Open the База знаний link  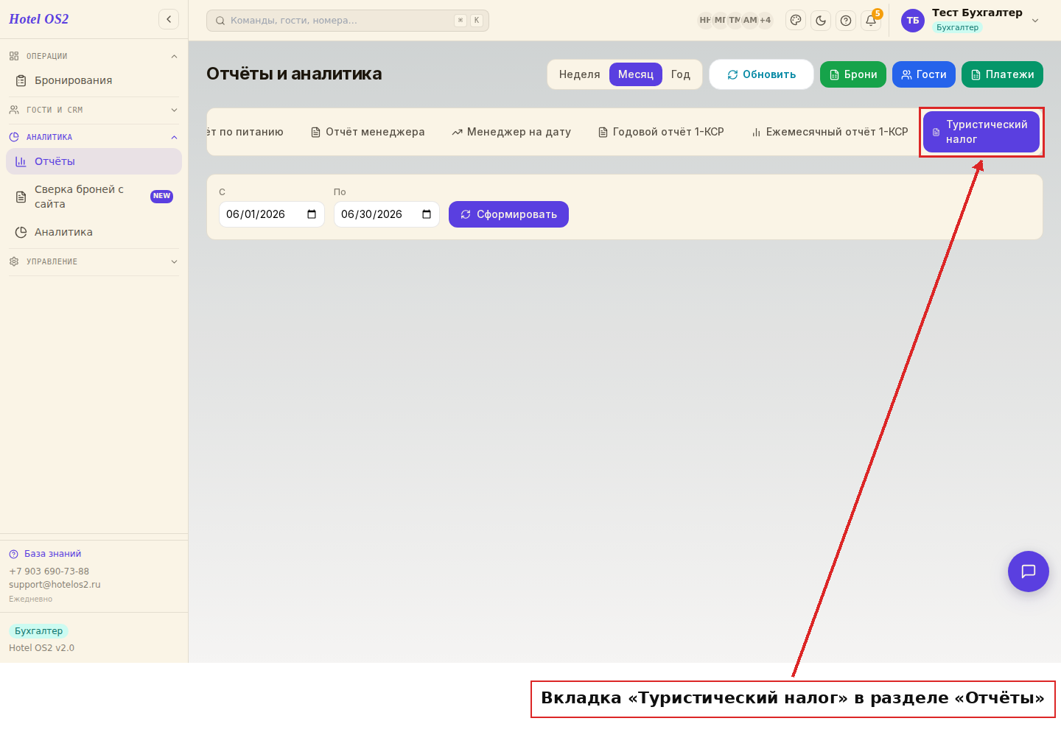45,554
